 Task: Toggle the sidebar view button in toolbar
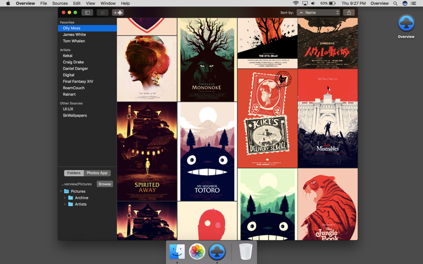pos(87,13)
